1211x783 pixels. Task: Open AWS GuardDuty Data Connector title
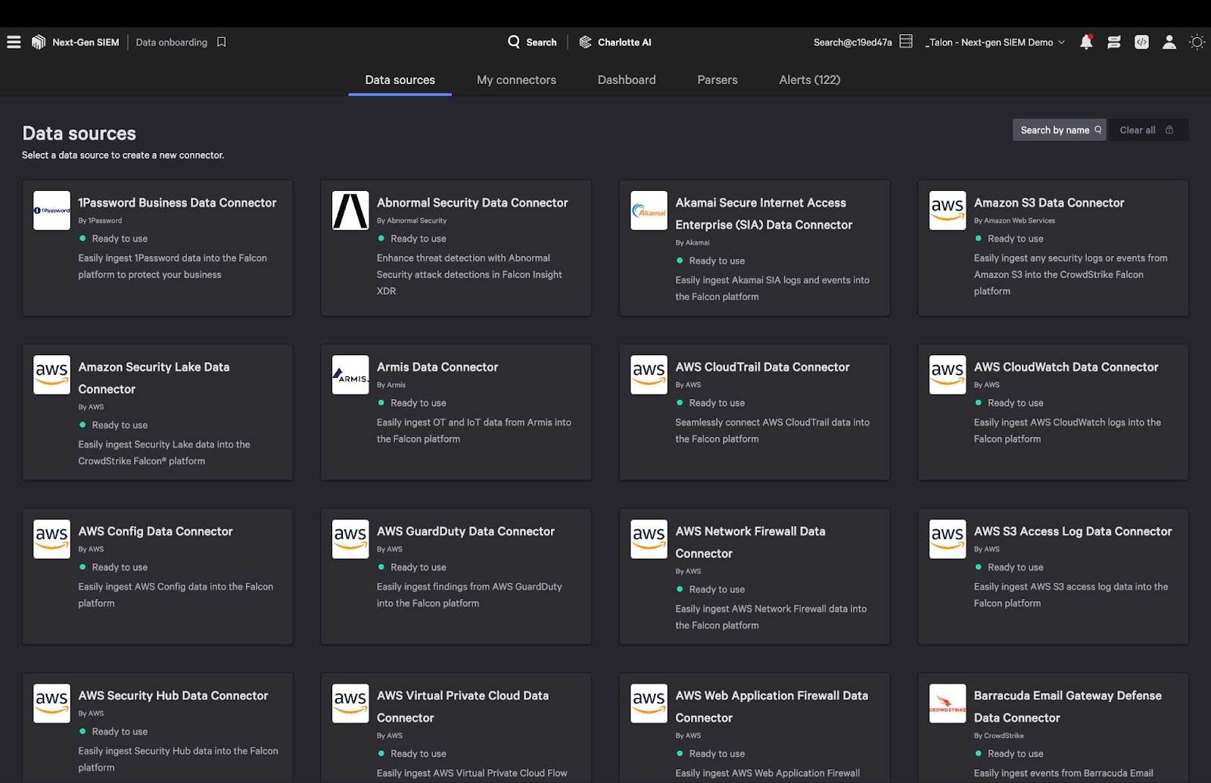(465, 532)
